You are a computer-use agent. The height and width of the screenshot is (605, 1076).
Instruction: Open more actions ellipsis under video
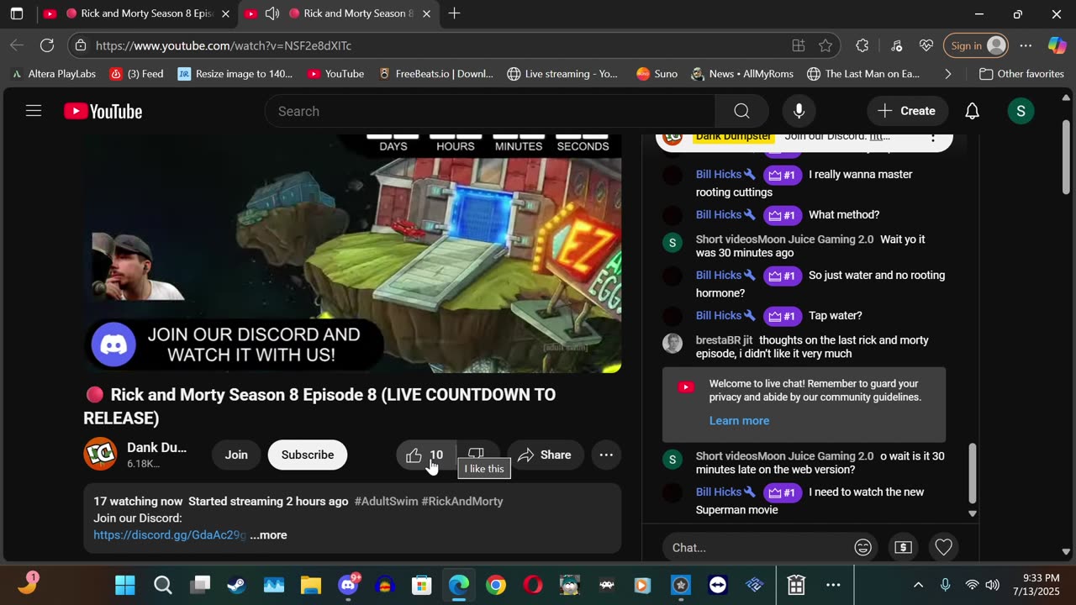[606, 455]
